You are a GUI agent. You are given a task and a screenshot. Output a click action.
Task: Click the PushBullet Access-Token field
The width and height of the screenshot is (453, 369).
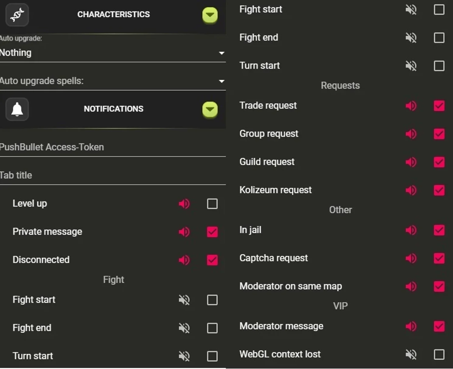[x=113, y=147]
